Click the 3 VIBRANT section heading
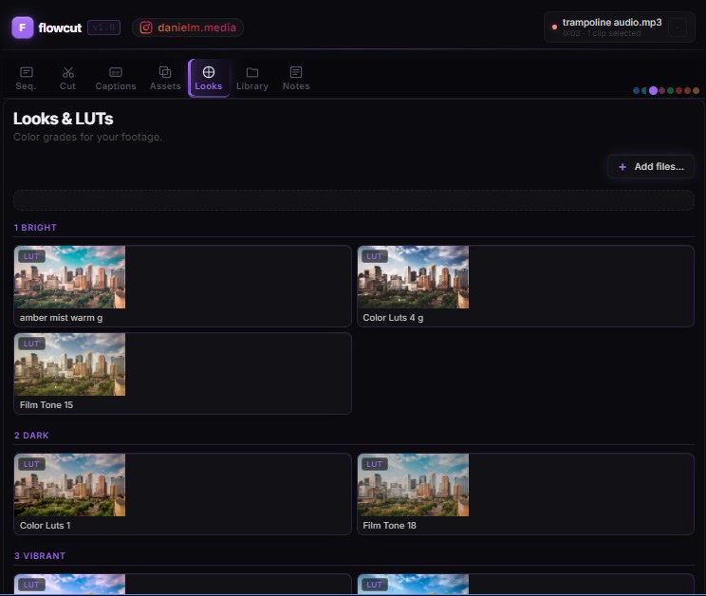The image size is (706, 596). pos(40,556)
